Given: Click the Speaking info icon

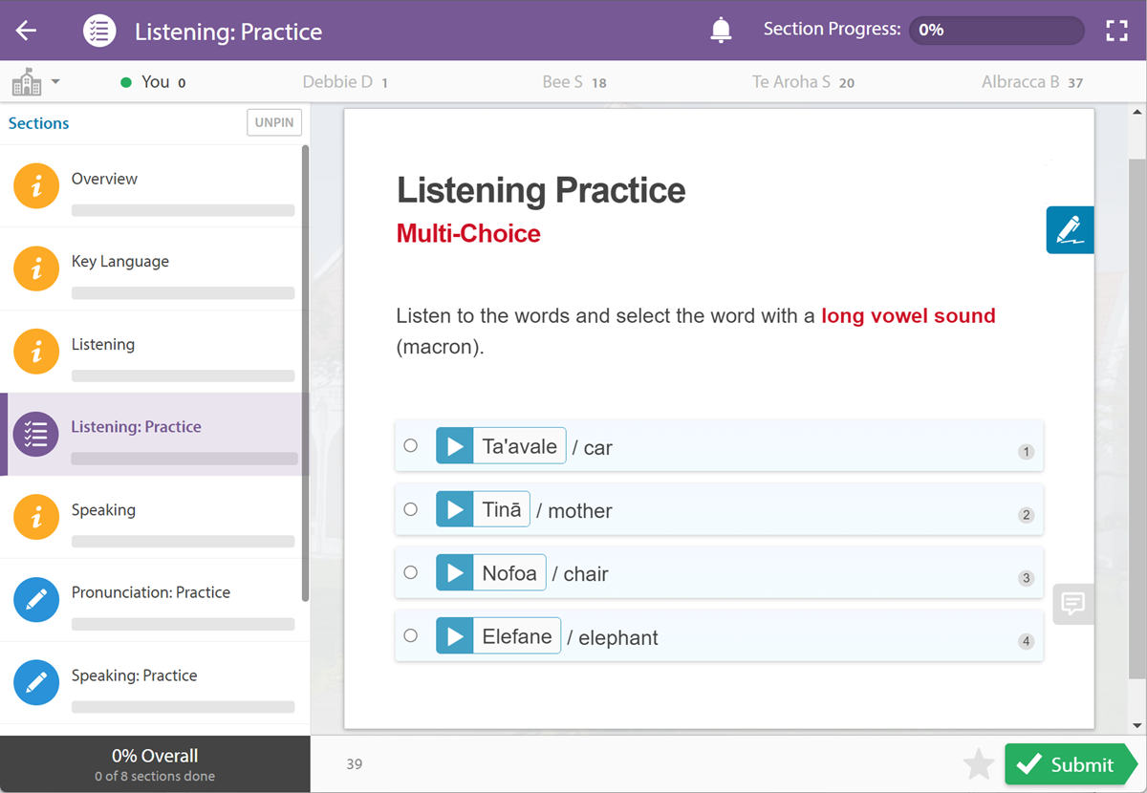Looking at the screenshot, I should click(36, 517).
